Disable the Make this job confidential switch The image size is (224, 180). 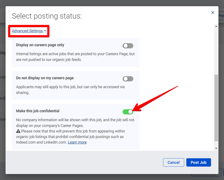tap(128, 112)
